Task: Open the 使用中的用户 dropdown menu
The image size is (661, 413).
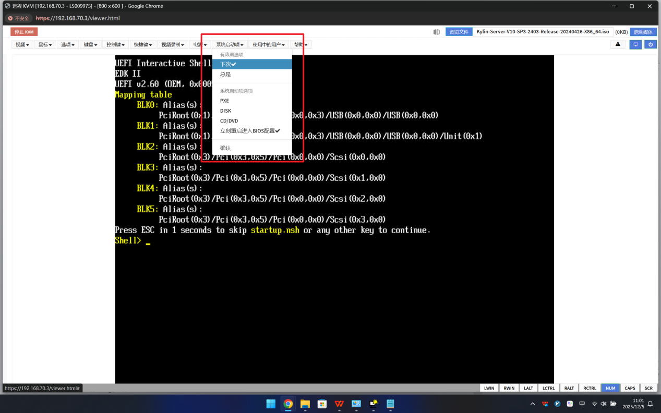Action: [269, 45]
